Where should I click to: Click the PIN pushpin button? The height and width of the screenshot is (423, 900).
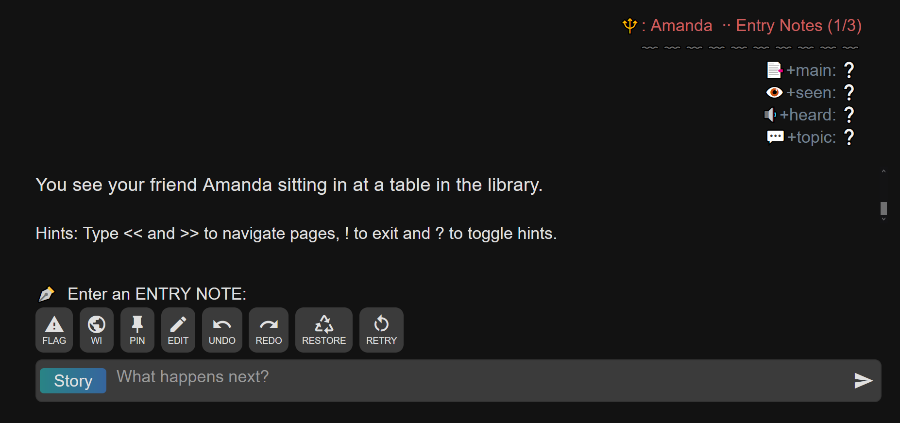(137, 330)
